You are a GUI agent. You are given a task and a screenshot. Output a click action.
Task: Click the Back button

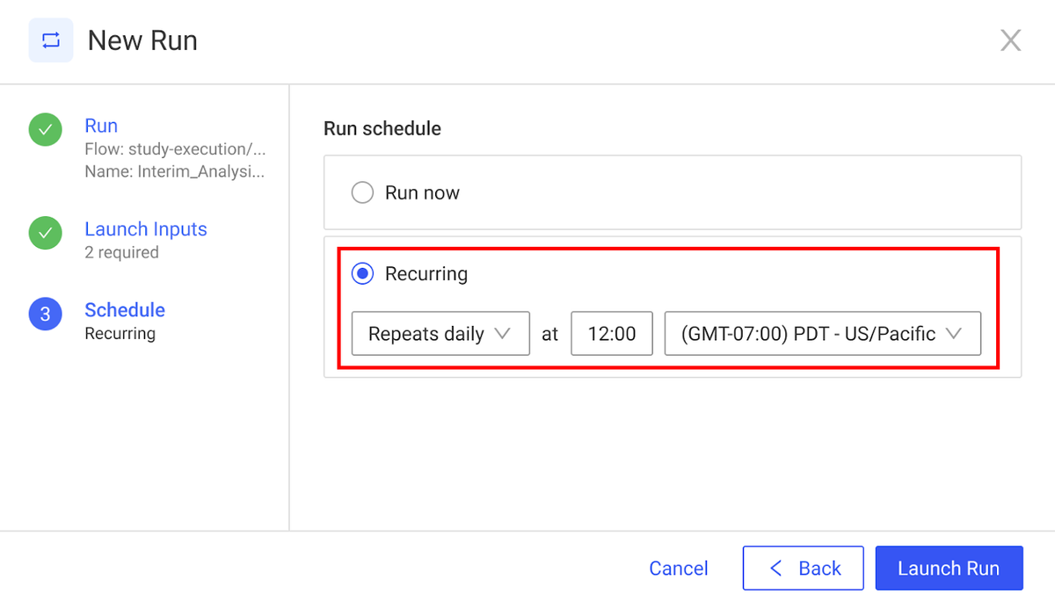click(805, 568)
